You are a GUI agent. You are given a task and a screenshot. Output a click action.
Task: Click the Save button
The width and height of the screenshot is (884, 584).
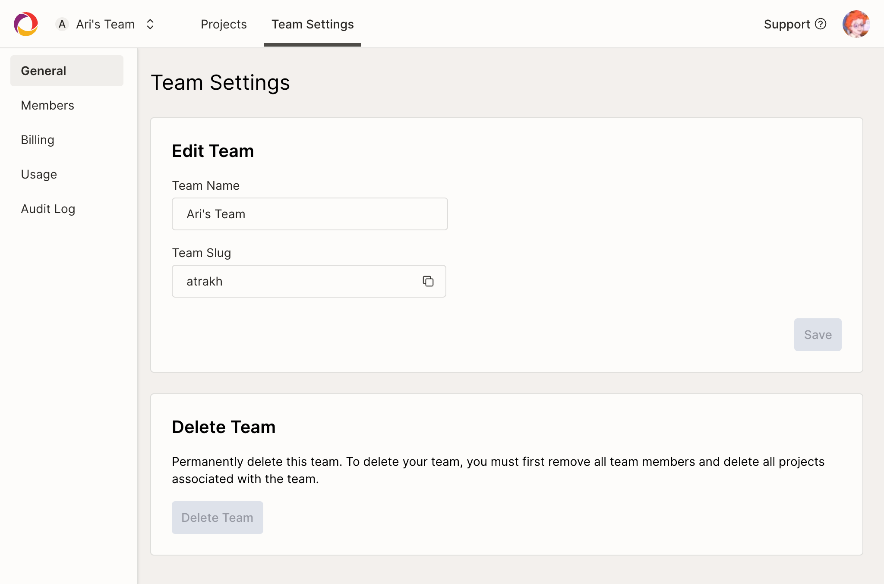click(818, 335)
